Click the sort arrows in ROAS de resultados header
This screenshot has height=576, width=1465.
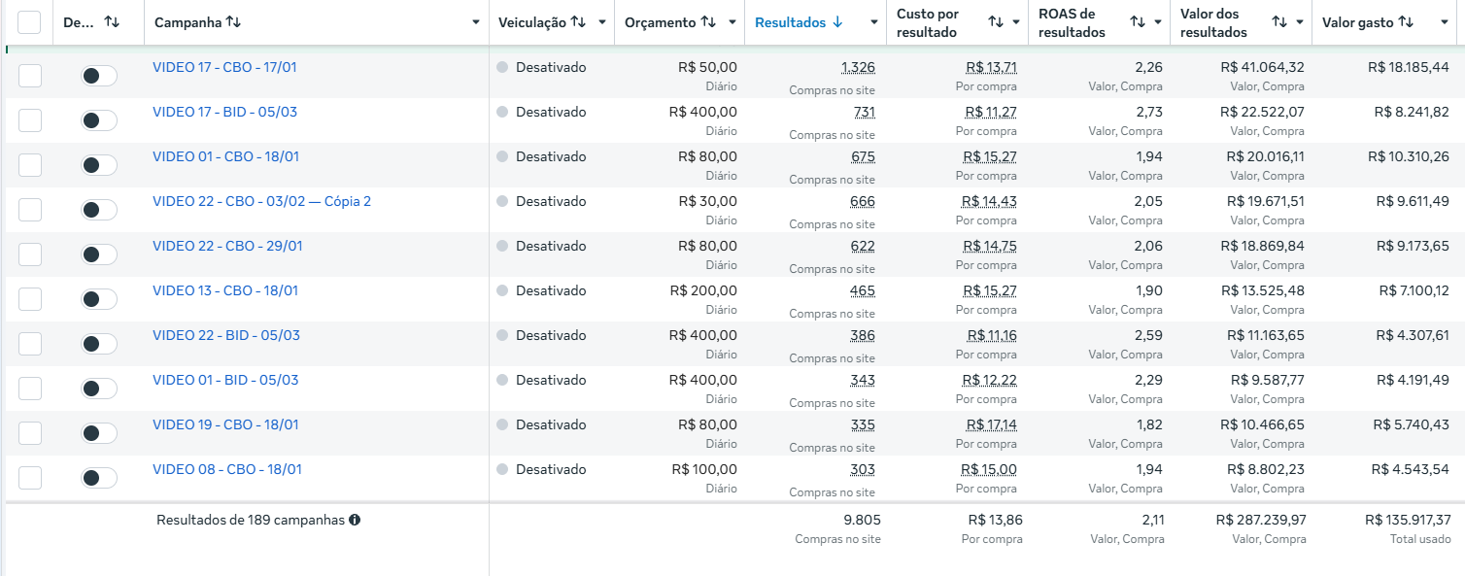click(1138, 21)
